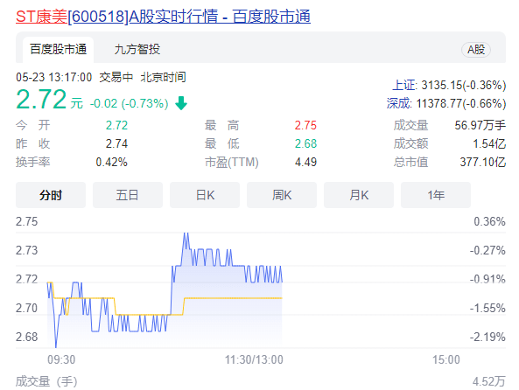Click the green down arrow icon
Viewport: 519px width, 390px height.
tap(181, 103)
